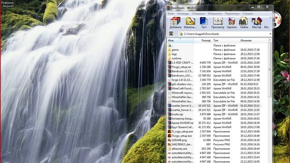Select the trudio.zip archive icon
290x163 pixels.
click(169, 114)
